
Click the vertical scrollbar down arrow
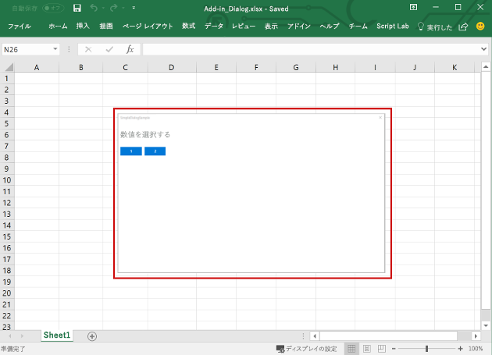(x=486, y=325)
